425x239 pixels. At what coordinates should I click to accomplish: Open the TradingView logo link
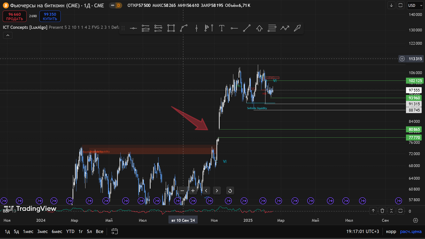click(x=30, y=209)
